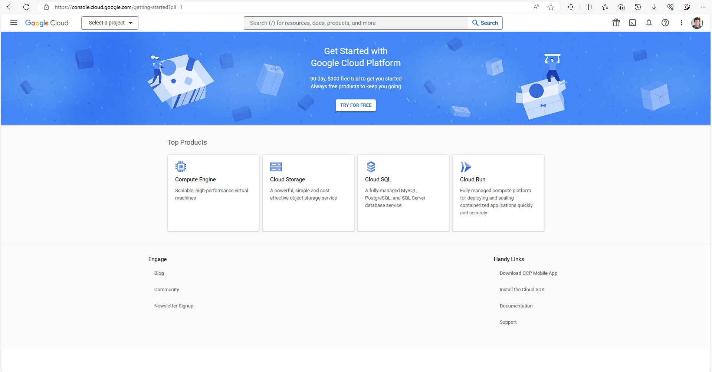Open the Compute Engine card title
712x372 pixels.
coord(196,180)
